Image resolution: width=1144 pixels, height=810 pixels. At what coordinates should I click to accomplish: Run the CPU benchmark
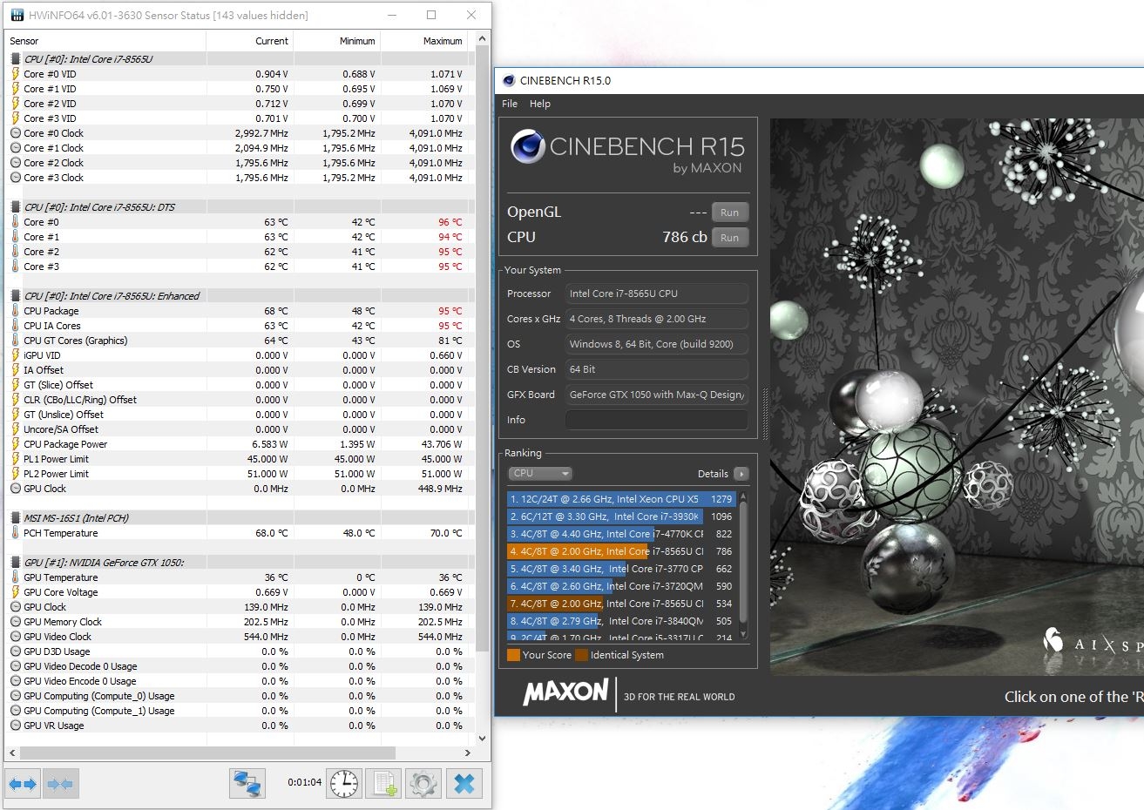click(x=729, y=238)
